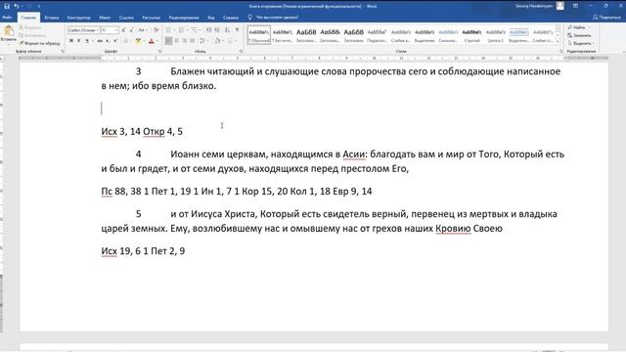Switch to the Review (Рецензирование) tab
626x352 pixels.
click(184, 18)
